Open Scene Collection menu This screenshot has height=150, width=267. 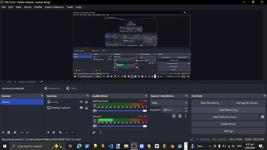tap(54, 7)
